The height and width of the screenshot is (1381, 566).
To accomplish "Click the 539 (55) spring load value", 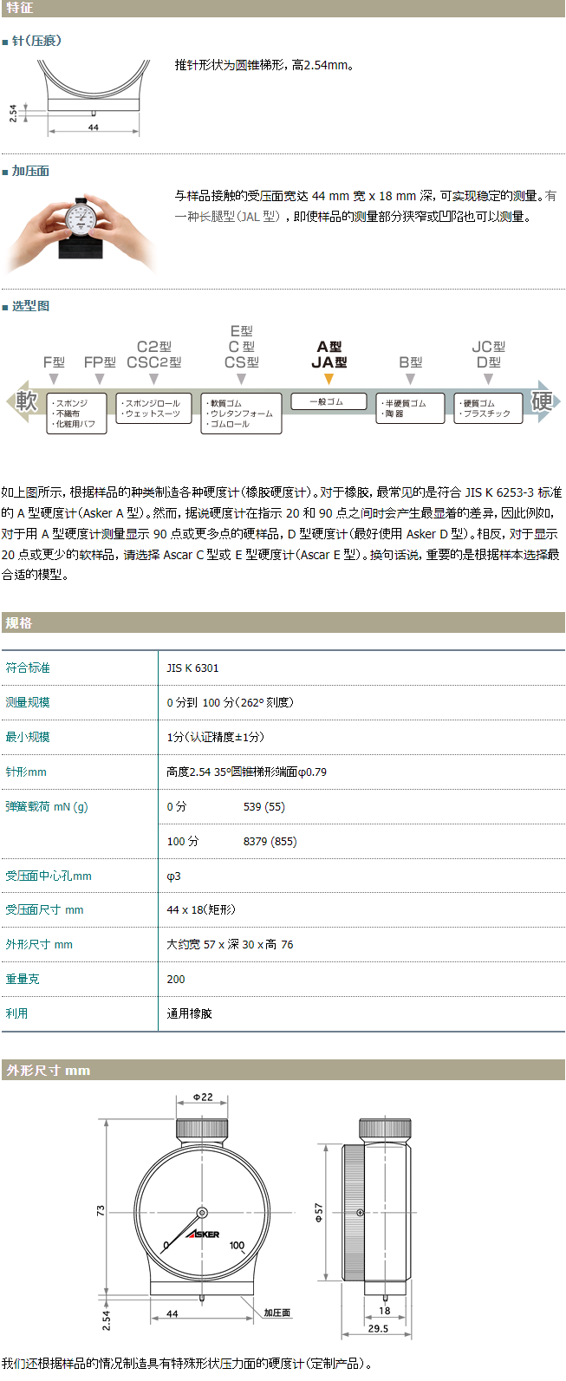I will point(264,806).
